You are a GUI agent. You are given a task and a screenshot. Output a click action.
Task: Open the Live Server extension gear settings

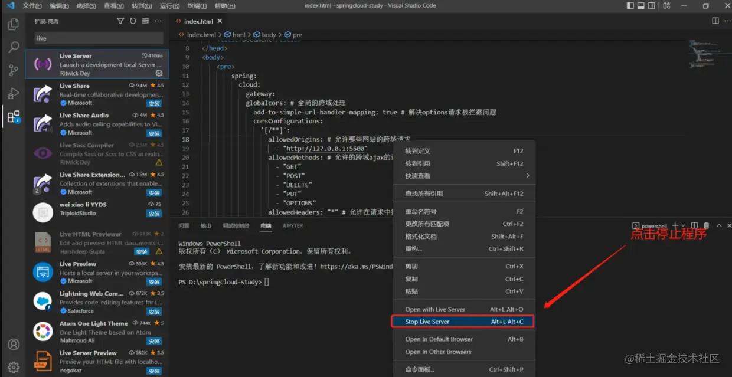click(x=159, y=73)
